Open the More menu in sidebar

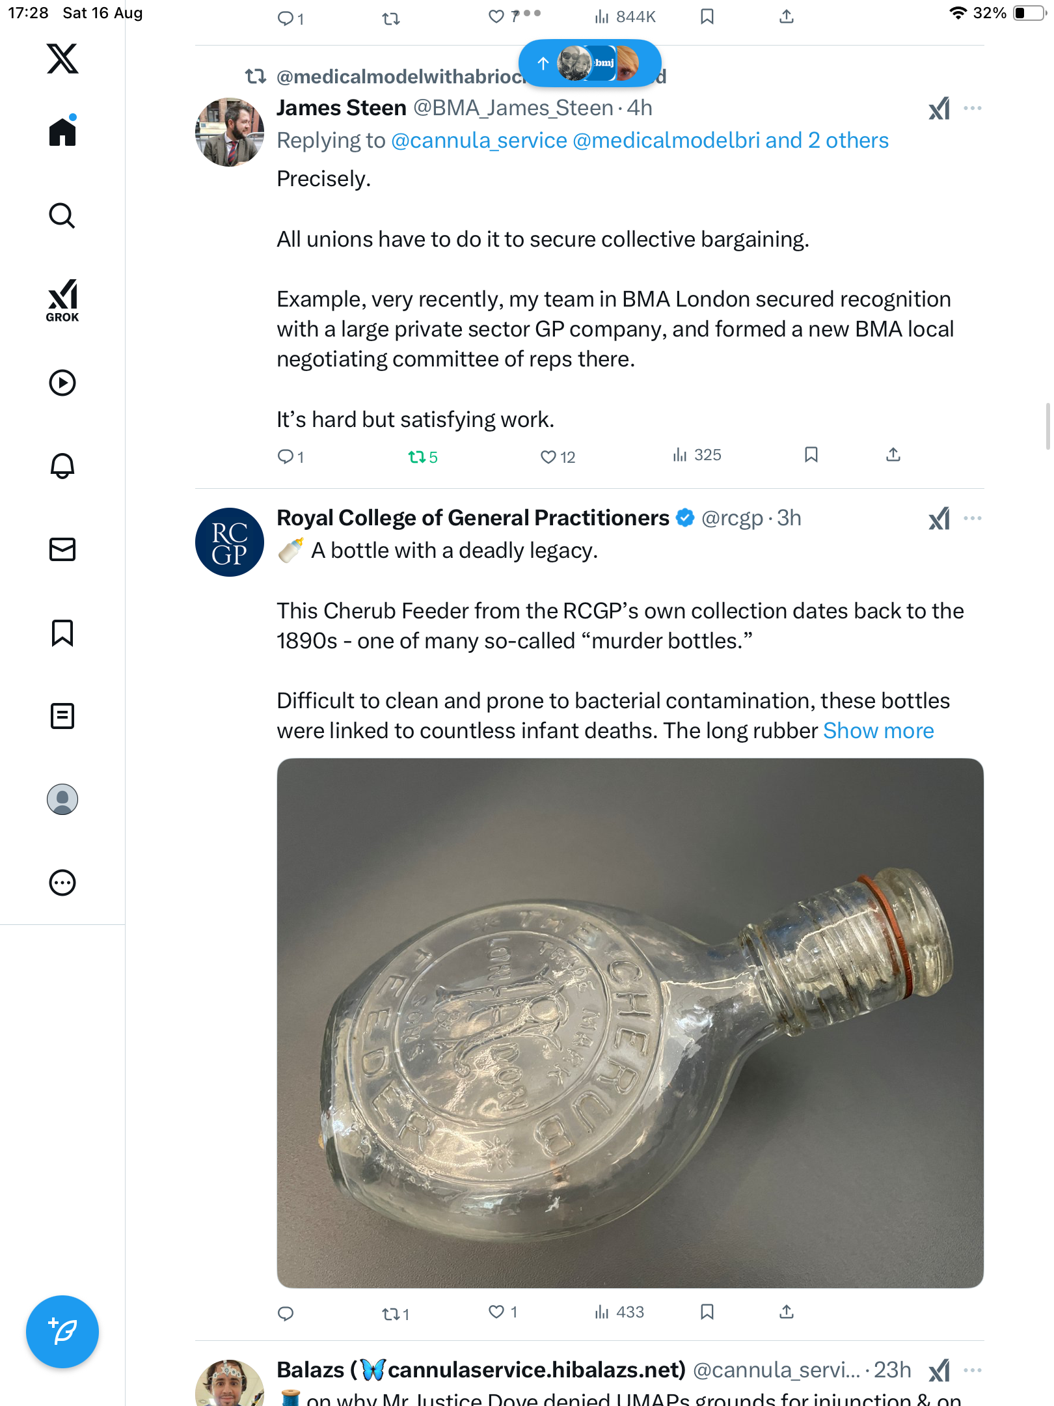tap(62, 883)
